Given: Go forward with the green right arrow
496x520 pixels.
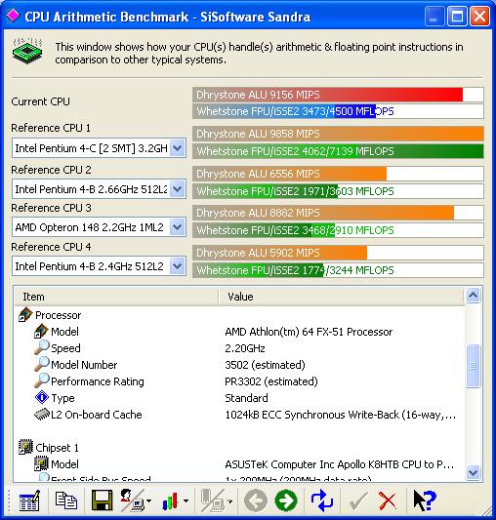Looking at the screenshot, I should pos(286,500).
